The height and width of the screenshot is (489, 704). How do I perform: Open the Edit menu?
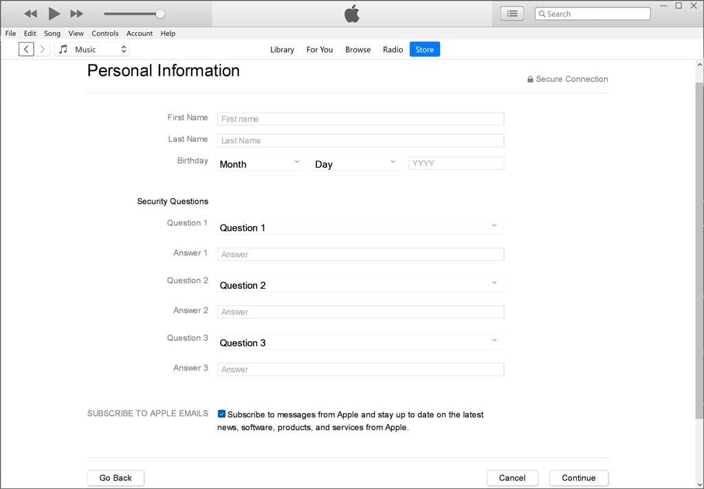point(30,33)
